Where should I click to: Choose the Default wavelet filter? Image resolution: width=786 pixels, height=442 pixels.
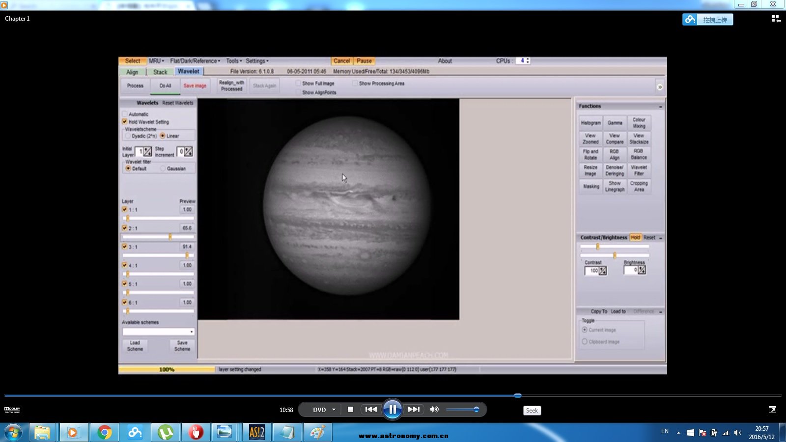tap(128, 168)
